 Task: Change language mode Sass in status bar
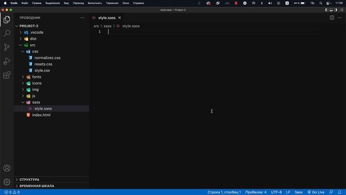pos(298,192)
